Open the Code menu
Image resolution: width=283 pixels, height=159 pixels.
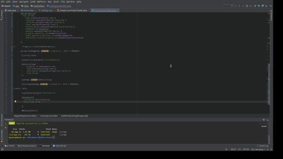pyautogui.click(x=33, y=2)
